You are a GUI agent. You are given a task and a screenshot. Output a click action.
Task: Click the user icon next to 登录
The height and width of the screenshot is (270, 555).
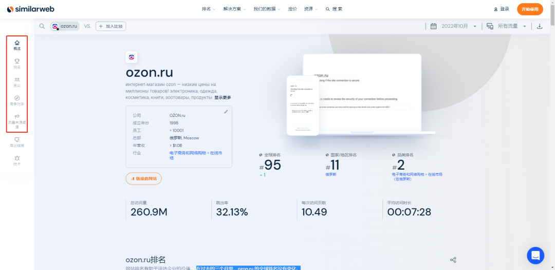point(496,9)
